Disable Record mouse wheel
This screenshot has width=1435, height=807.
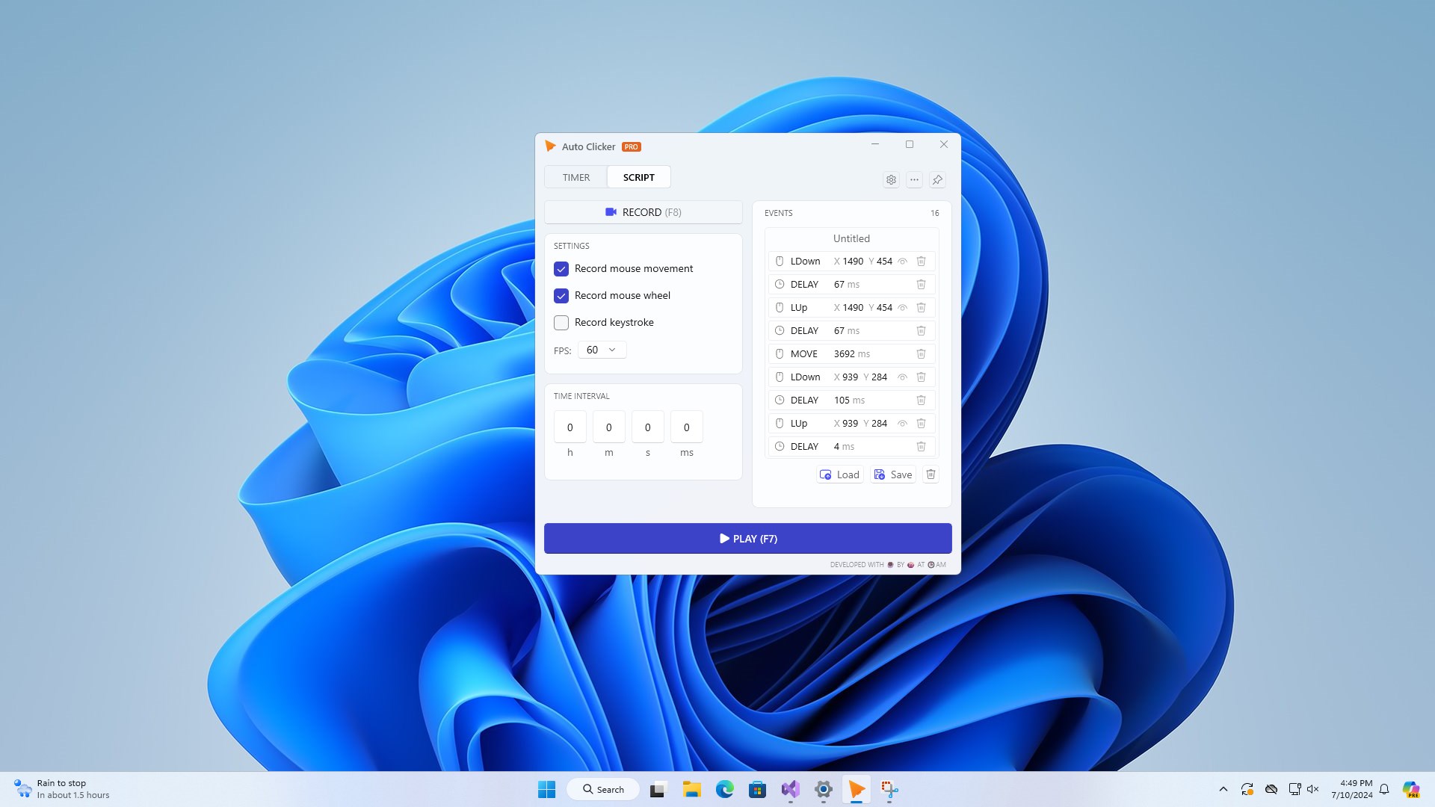coord(561,296)
